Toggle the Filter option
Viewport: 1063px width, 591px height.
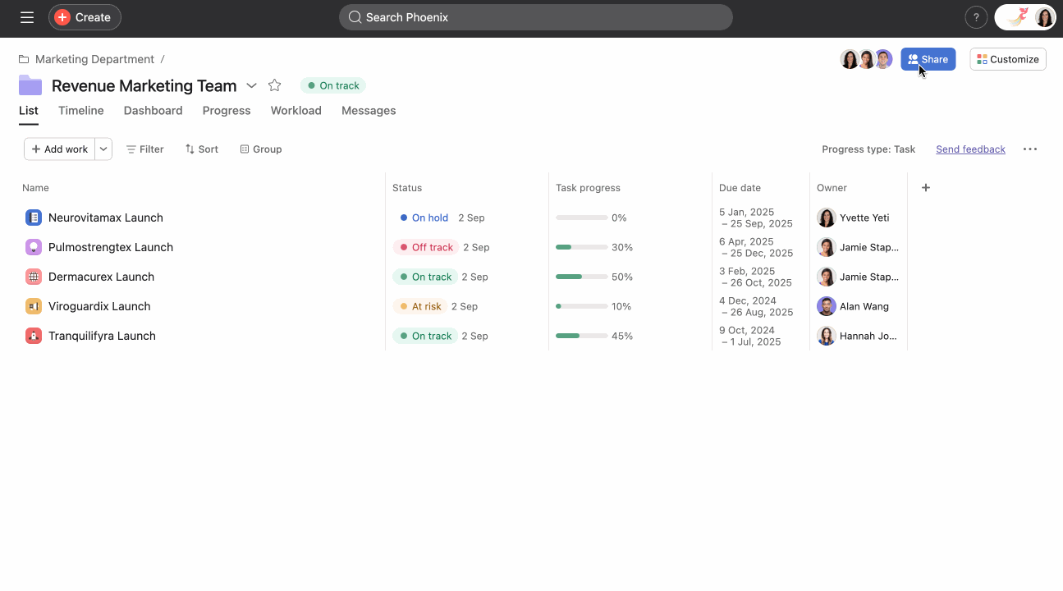144,149
